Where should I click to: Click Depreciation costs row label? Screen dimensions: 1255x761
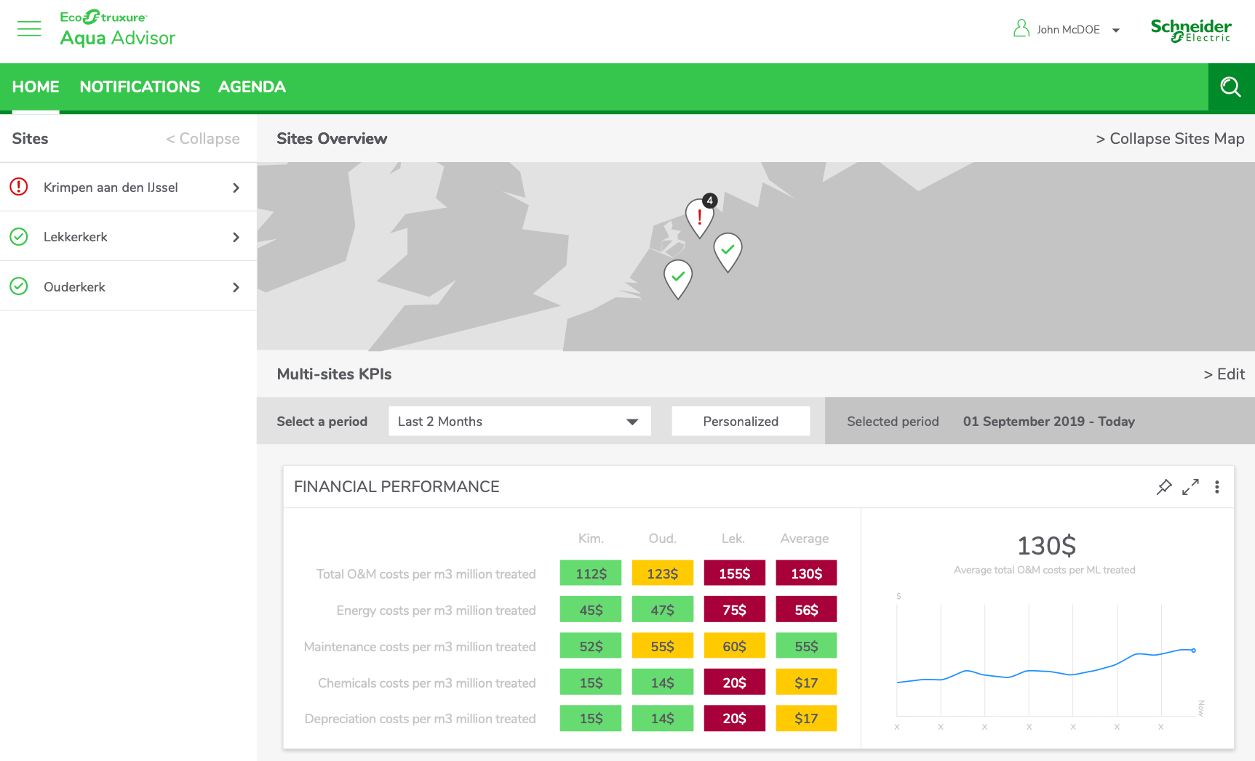tap(420, 719)
